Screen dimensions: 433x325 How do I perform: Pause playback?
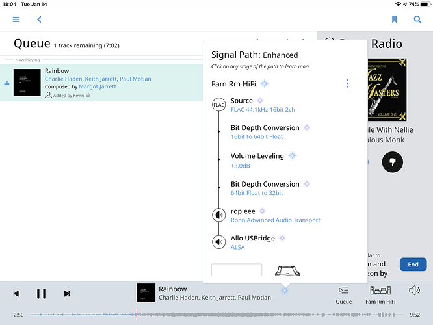click(x=41, y=294)
